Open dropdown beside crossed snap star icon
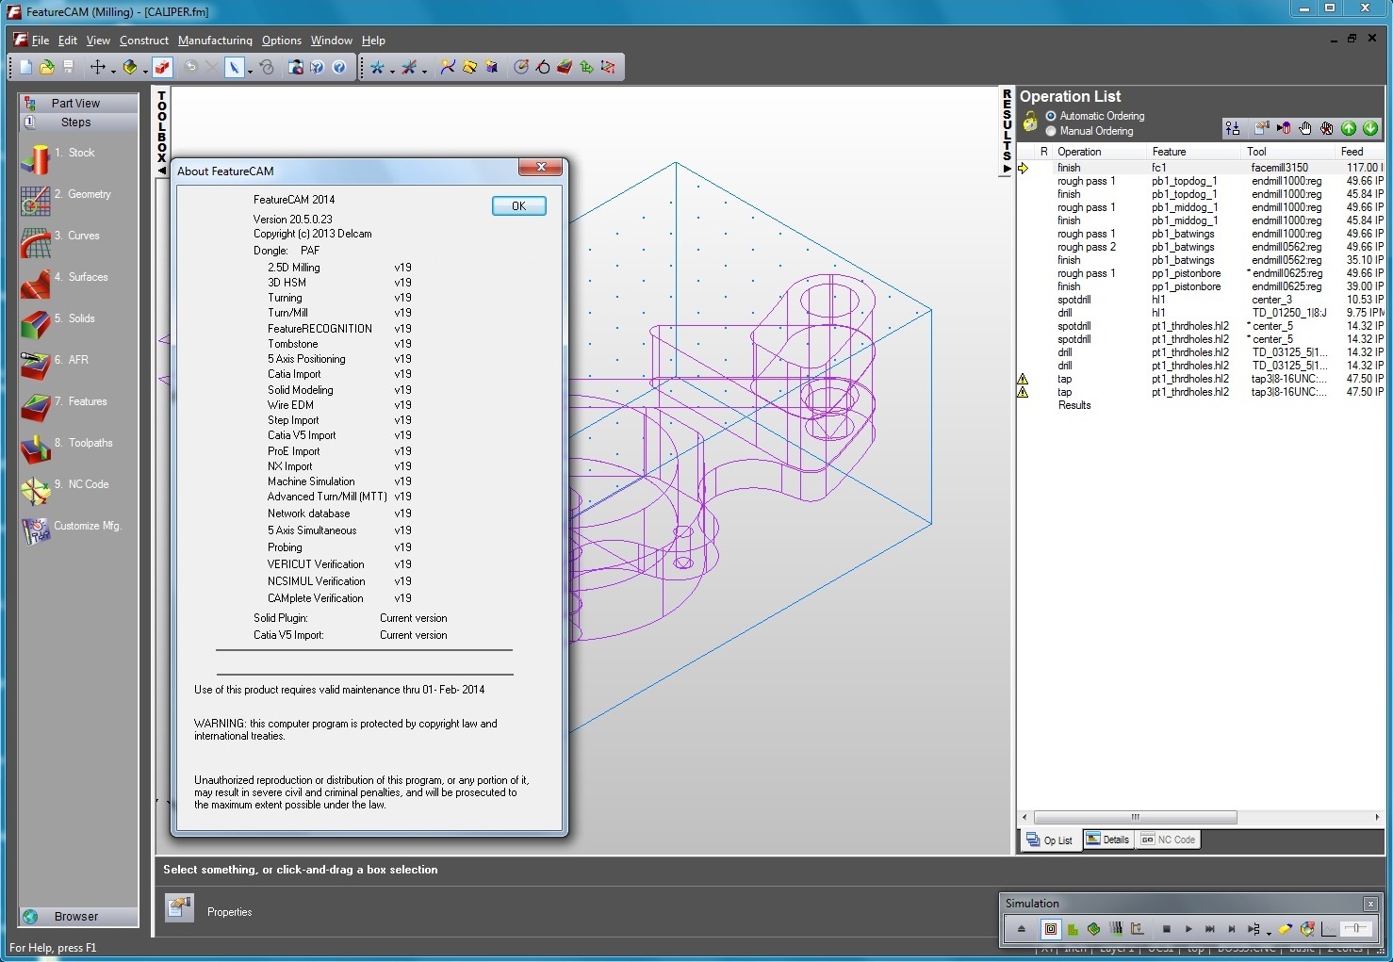 (424, 71)
